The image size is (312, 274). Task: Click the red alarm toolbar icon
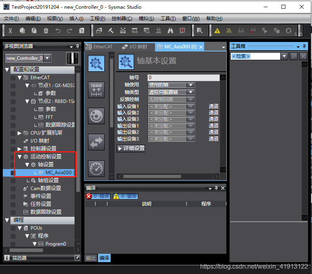click(182, 30)
